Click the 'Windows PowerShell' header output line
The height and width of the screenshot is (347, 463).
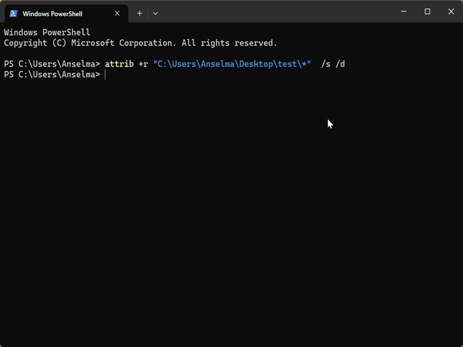[x=47, y=32]
